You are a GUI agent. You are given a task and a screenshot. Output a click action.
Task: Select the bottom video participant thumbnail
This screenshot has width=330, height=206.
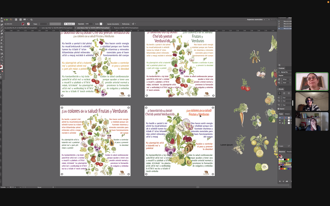[x=312, y=121]
